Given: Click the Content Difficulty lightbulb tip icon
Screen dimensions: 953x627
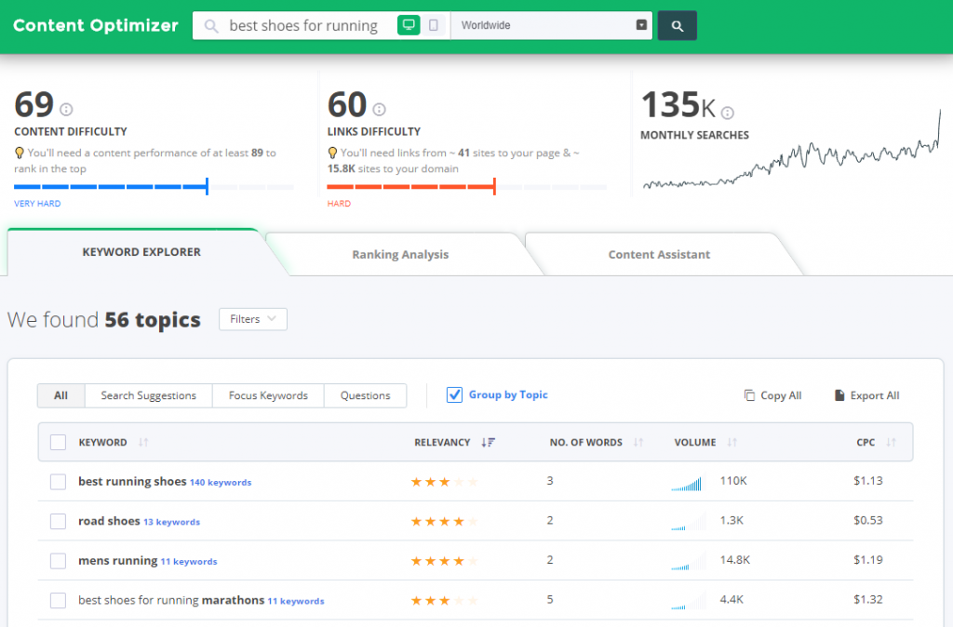Looking at the screenshot, I should click(x=20, y=153).
